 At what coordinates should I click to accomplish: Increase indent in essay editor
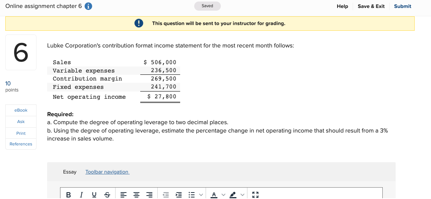tap(179, 195)
